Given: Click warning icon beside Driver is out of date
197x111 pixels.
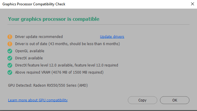Looking at the screenshot, I should pos(10,44).
